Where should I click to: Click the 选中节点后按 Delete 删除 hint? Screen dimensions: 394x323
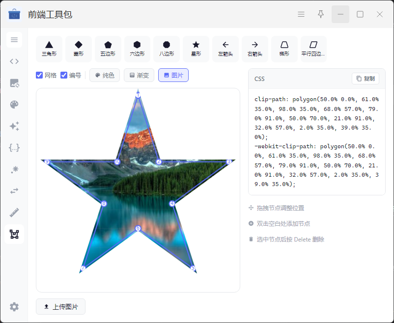290,240
